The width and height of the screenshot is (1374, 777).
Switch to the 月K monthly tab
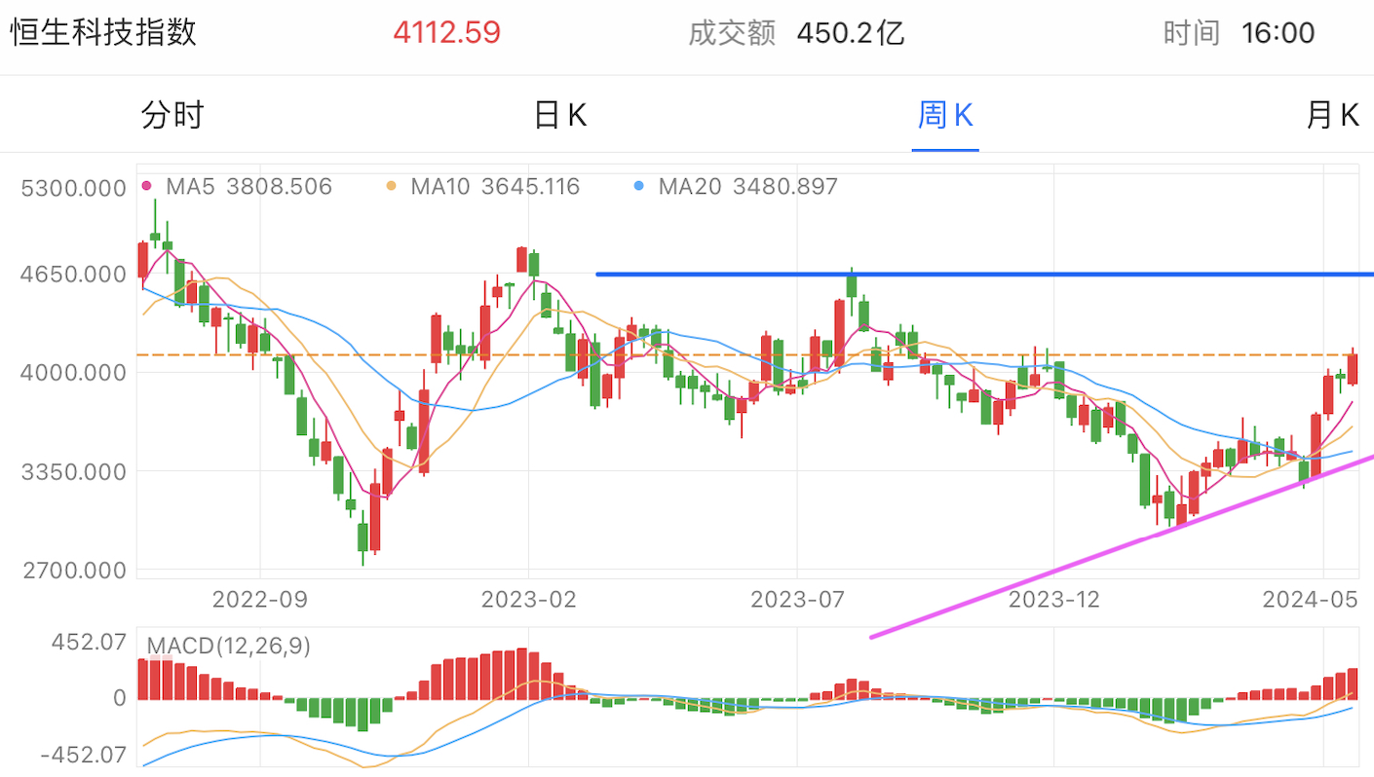point(1332,115)
